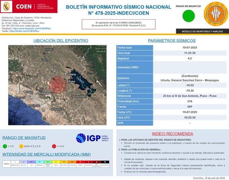Click the 'Moquegua' city label on map
The width and height of the screenshot is (229, 180).
[57, 109]
